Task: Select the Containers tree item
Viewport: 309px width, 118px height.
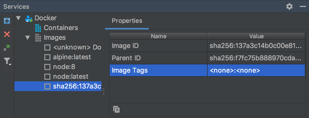Action: (x=61, y=28)
